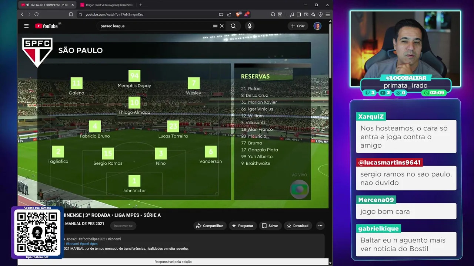Viewport: 474px width, 266px height.
Task: Reload the YouTube page
Action: point(37,14)
